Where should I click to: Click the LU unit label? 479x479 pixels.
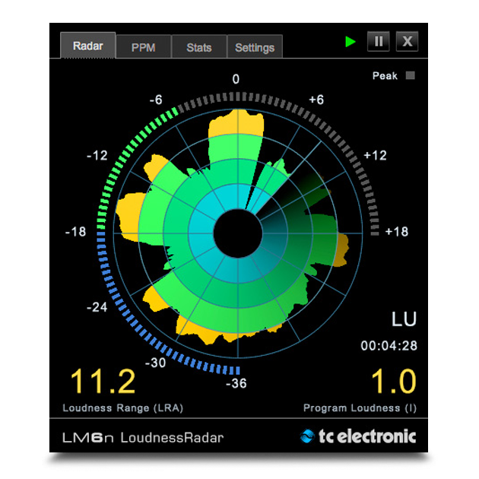point(404,319)
